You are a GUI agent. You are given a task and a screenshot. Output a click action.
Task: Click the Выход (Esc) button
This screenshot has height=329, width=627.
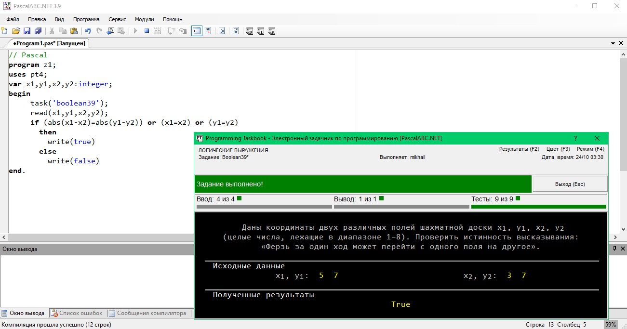[570, 184]
